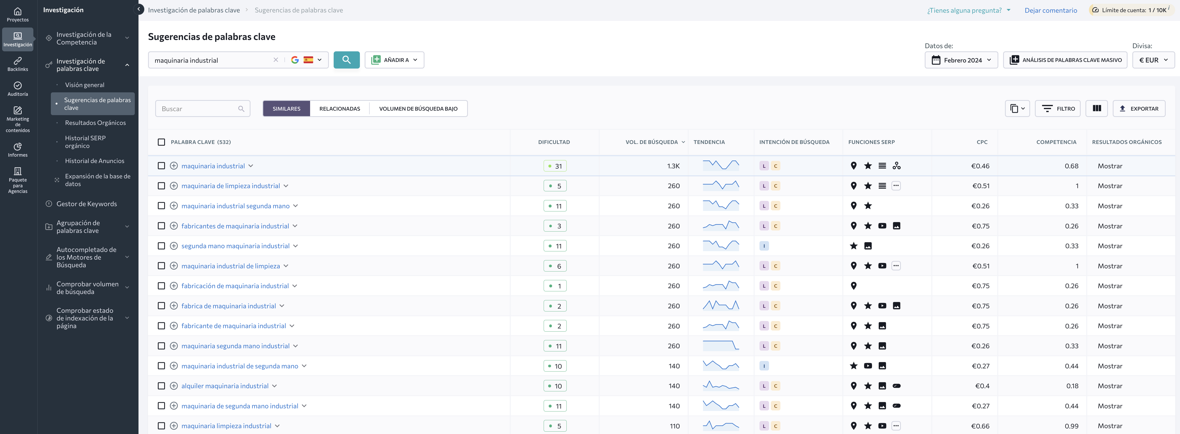The image size is (1180, 434).
Task: Click the Buscar filter input field
Action: click(x=203, y=108)
